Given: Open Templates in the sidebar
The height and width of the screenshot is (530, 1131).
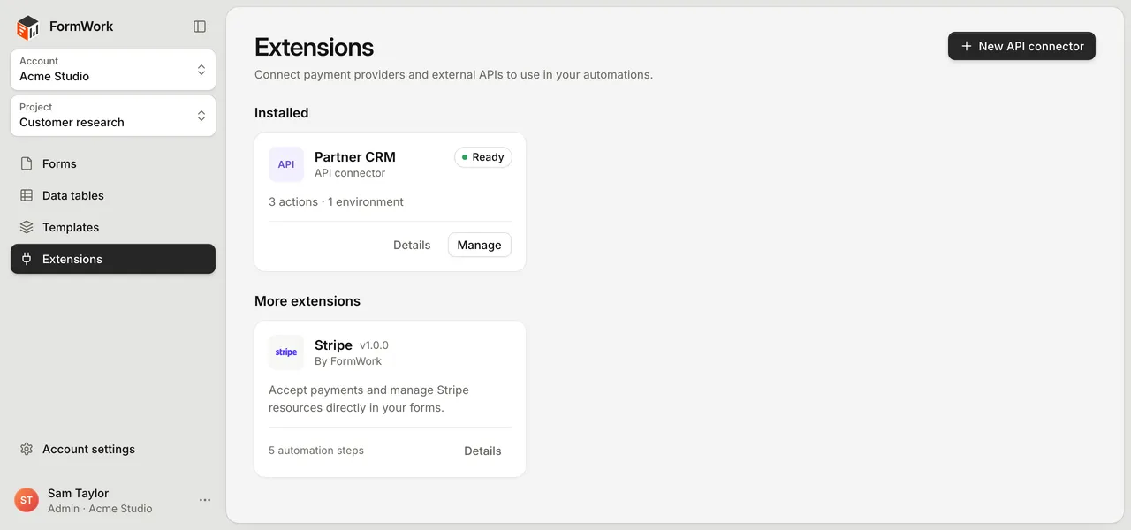Looking at the screenshot, I should pyautogui.click(x=113, y=227).
